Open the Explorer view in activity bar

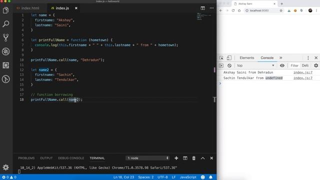click(5, 10)
